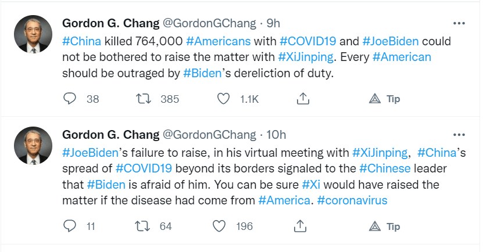Reply to the second tweet with 11 replies

(70, 226)
